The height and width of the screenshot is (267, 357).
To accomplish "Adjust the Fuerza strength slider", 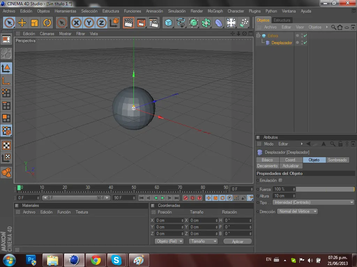I will coord(325,189).
